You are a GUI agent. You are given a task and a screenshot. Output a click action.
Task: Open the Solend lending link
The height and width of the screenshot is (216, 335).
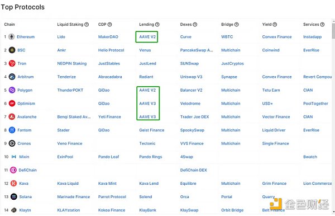(146, 196)
